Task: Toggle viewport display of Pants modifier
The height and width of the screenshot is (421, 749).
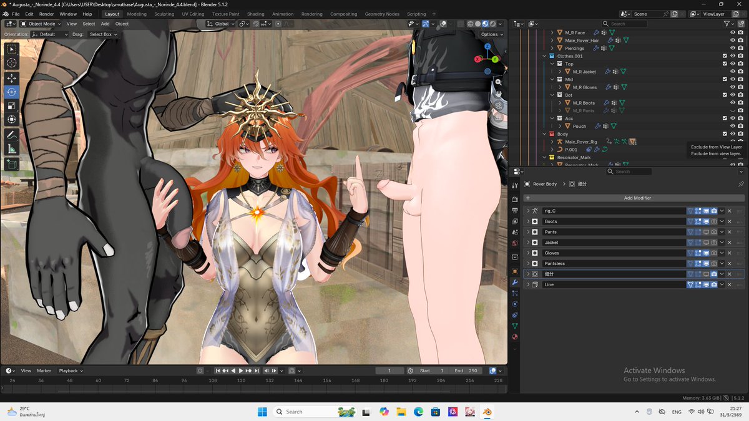Action: [706, 232]
